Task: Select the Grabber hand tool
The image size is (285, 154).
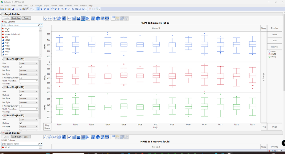Action: [52, 9]
